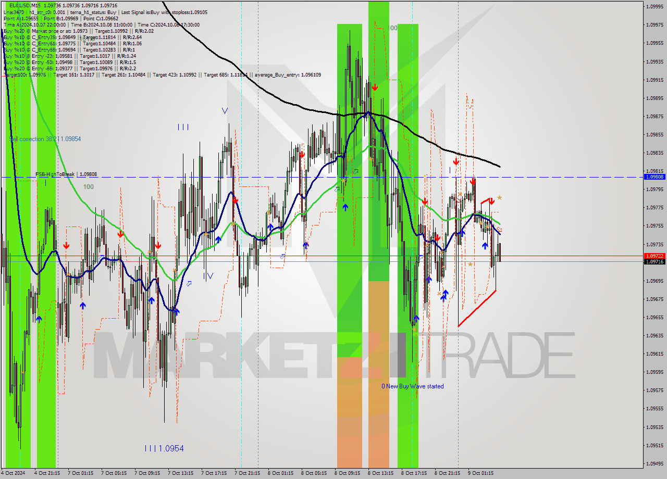Click the 1.09895 price axis value

click(x=654, y=98)
